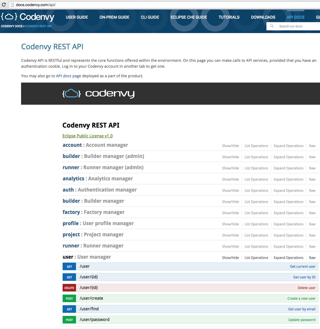Screen dimensions: 320x329
Task: Collapse the user User manager section
Action: point(87,257)
